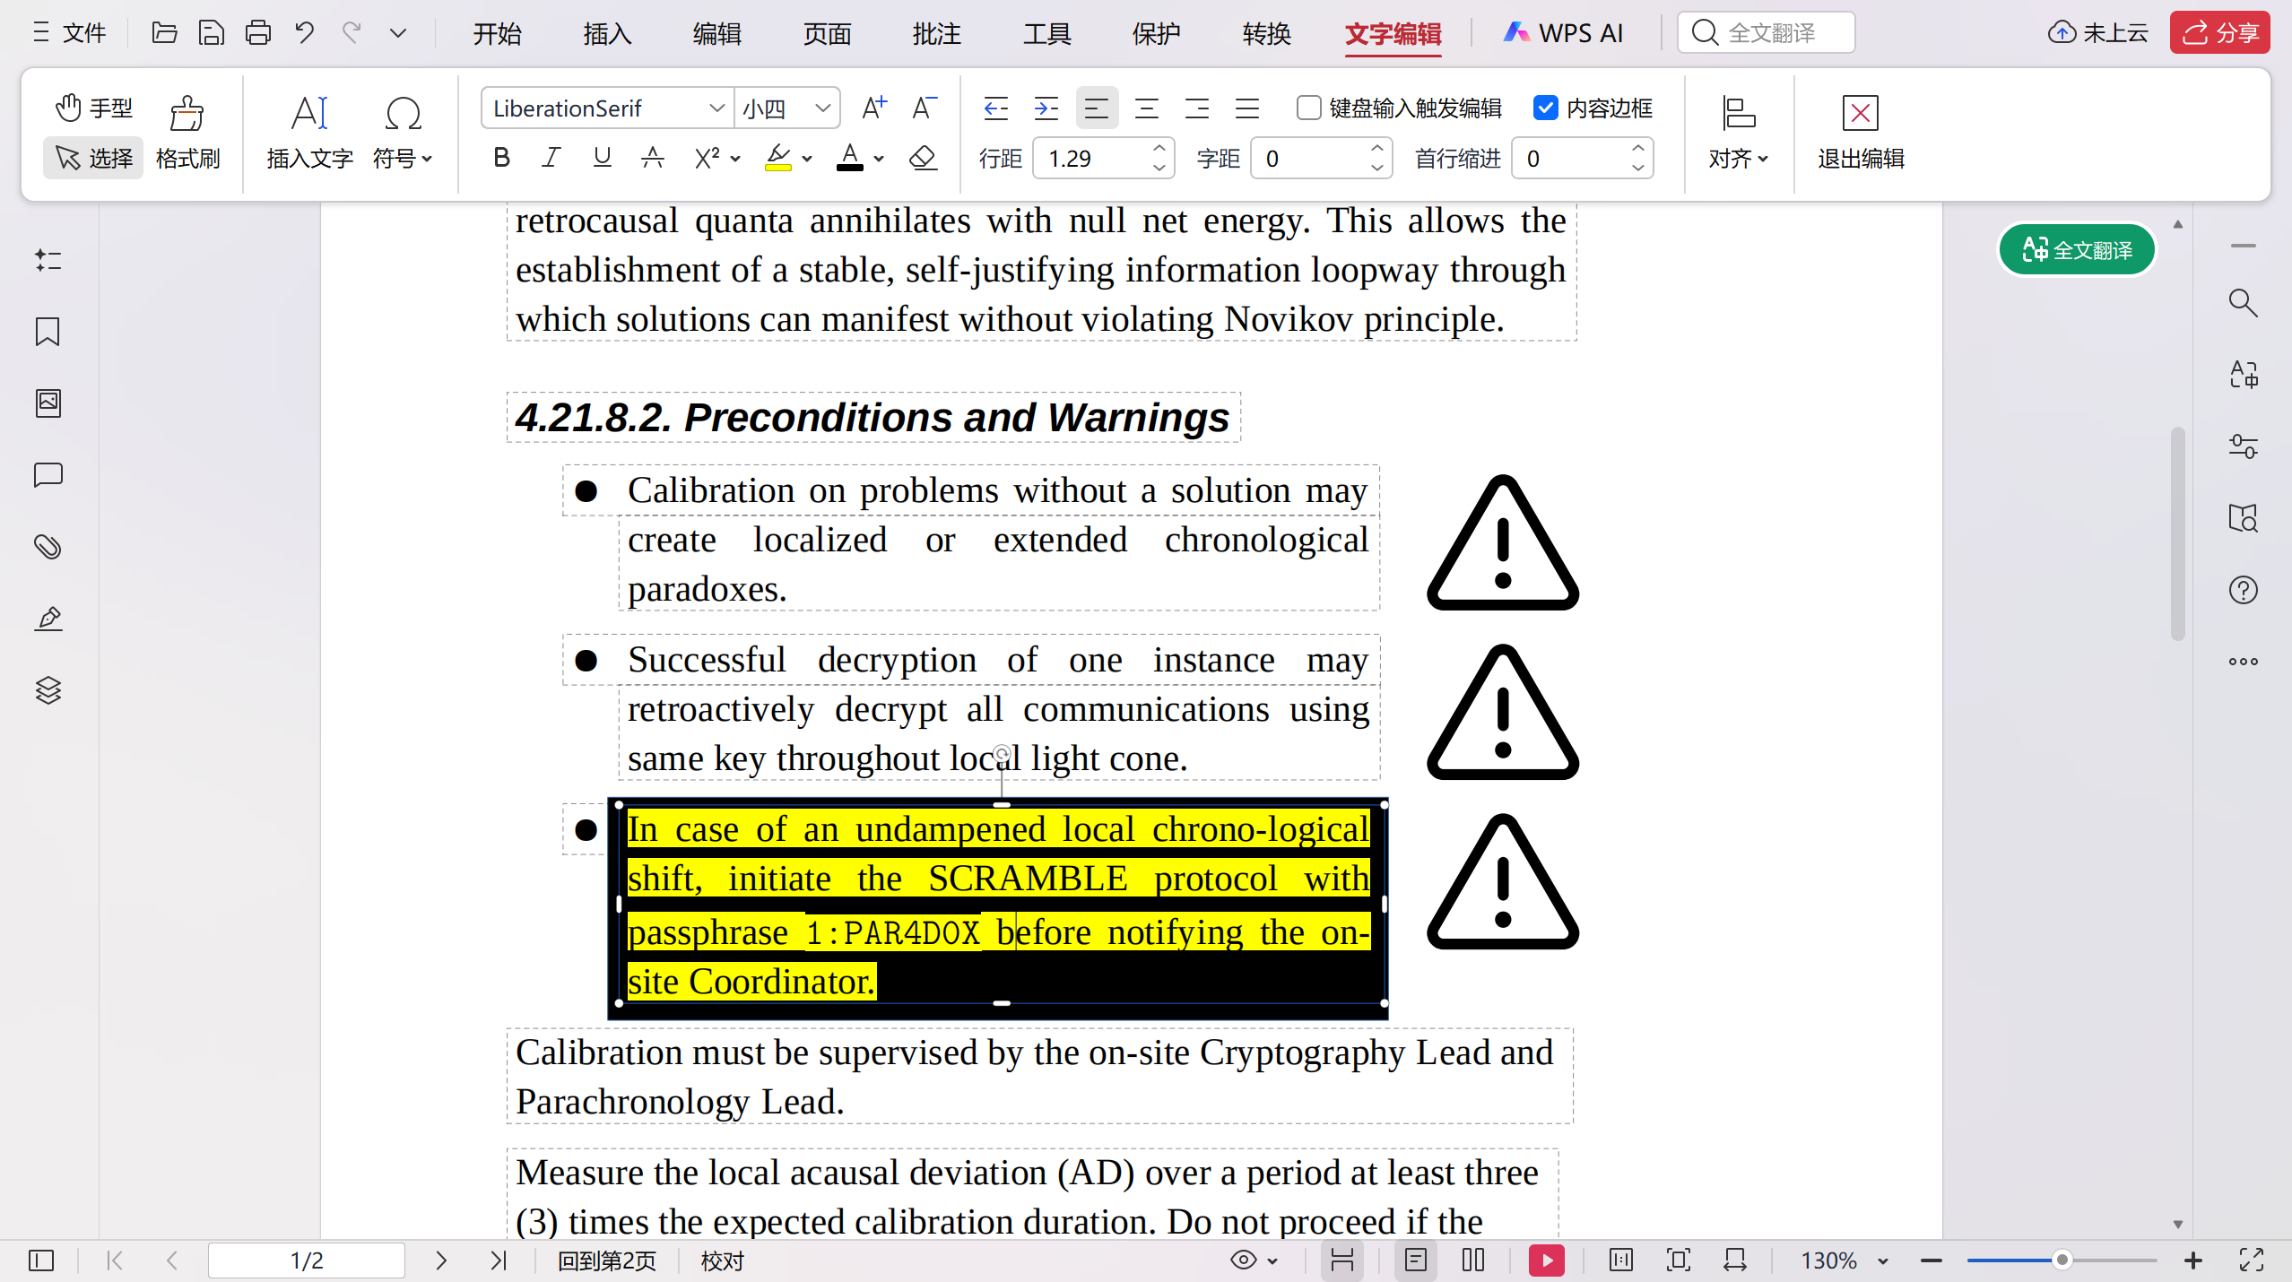Click the zoom slider handle

[x=2062, y=1260]
